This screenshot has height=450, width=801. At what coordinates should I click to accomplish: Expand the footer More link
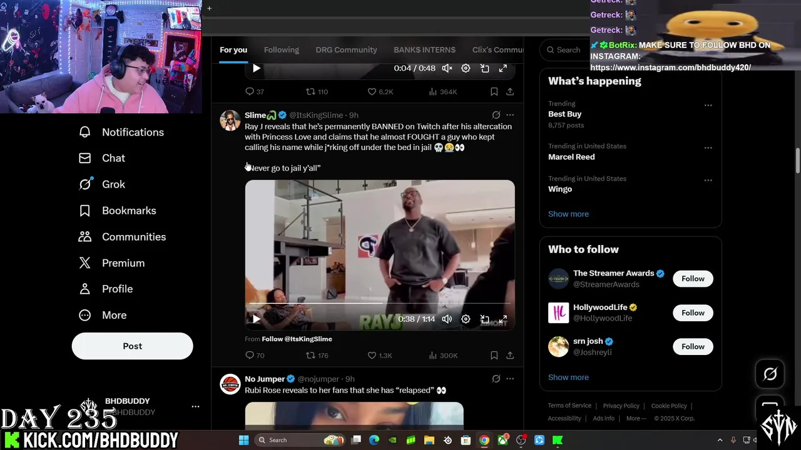tap(636, 418)
